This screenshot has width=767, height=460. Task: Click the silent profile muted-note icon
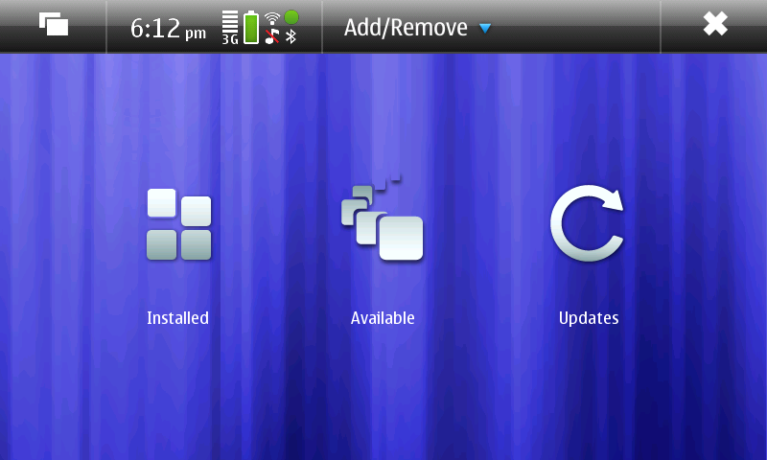[272, 36]
